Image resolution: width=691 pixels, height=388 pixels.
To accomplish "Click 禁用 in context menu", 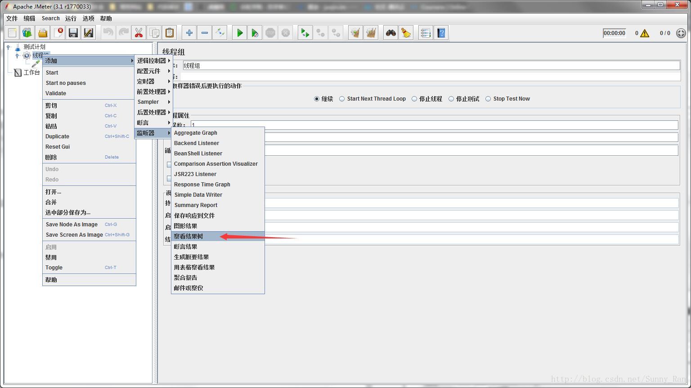I will point(89,257).
